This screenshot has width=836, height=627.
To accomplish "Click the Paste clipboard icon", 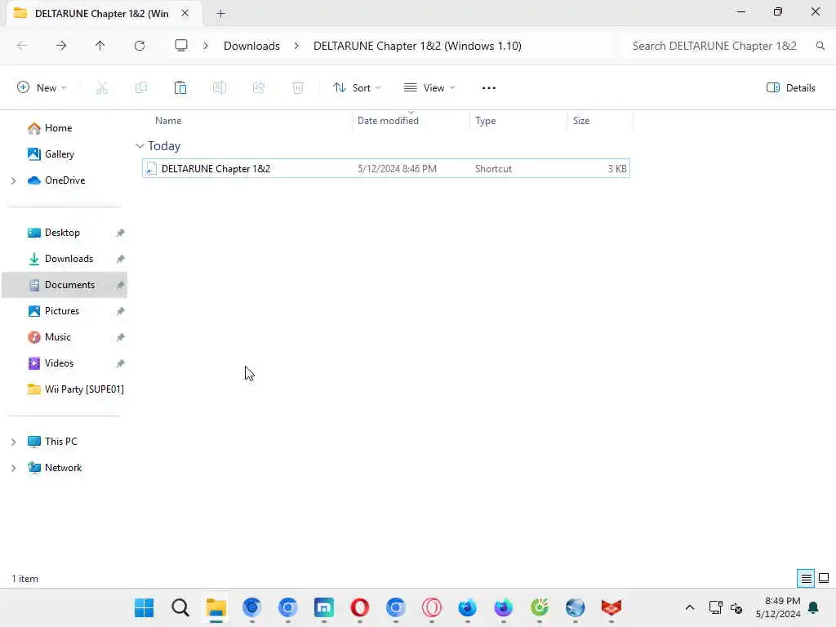I will [x=180, y=88].
